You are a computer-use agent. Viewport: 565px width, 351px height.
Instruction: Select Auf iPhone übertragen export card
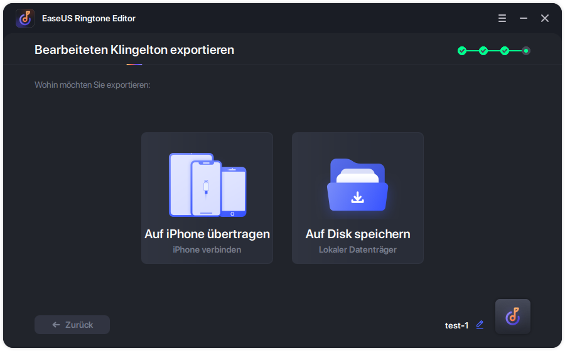click(x=207, y=198)
